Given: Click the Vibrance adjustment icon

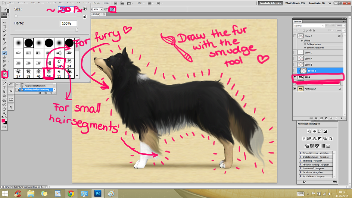Looking at the screenshot, I should (x=304, y=139).
